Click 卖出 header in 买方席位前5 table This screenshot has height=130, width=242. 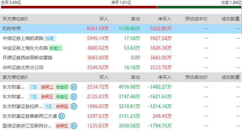pos(135,19)
